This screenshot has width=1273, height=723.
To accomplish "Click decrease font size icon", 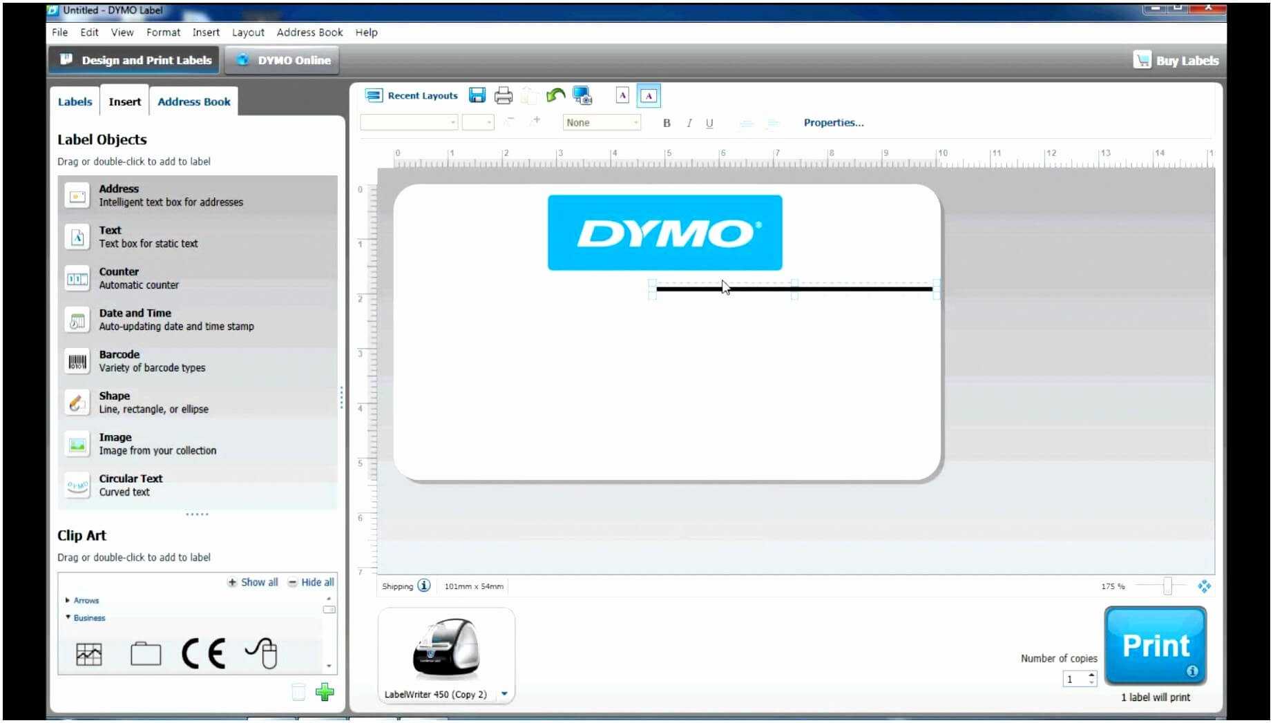I will pyautogui.click(x=510, y=122).
